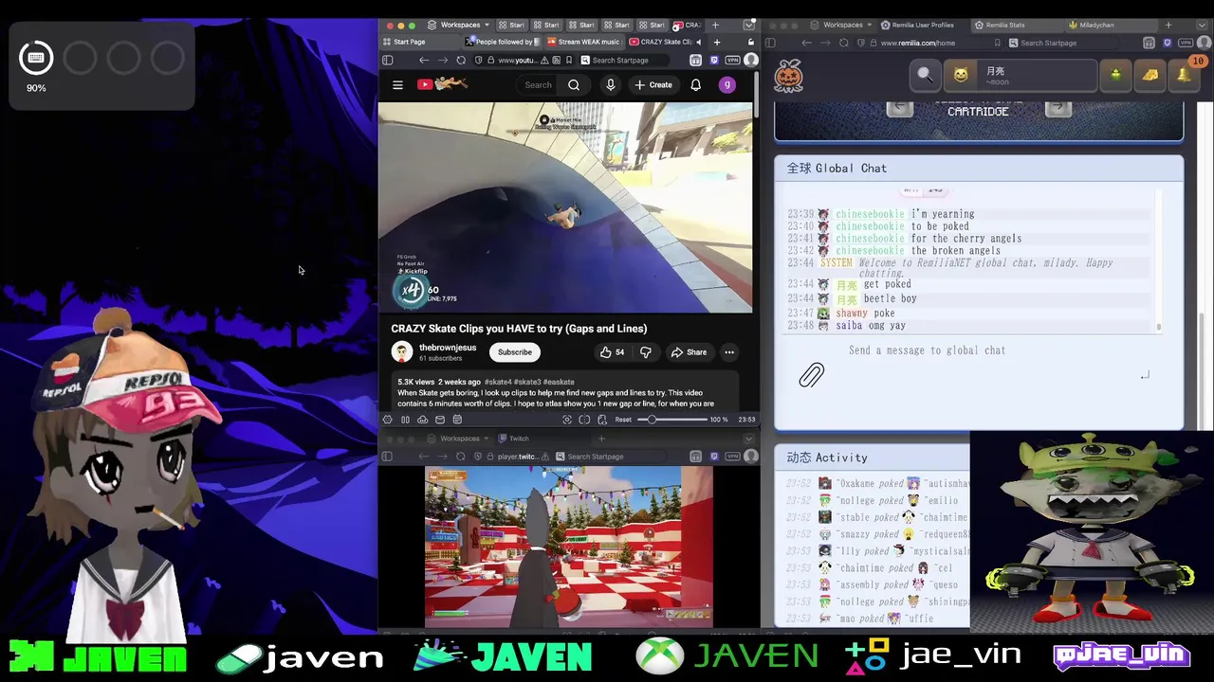Viewport: 1214px width, 682px height.
Task: Send the global chat message with return icon
Action: pos(1145,375)
